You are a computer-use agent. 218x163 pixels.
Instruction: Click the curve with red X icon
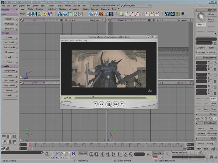152,14
